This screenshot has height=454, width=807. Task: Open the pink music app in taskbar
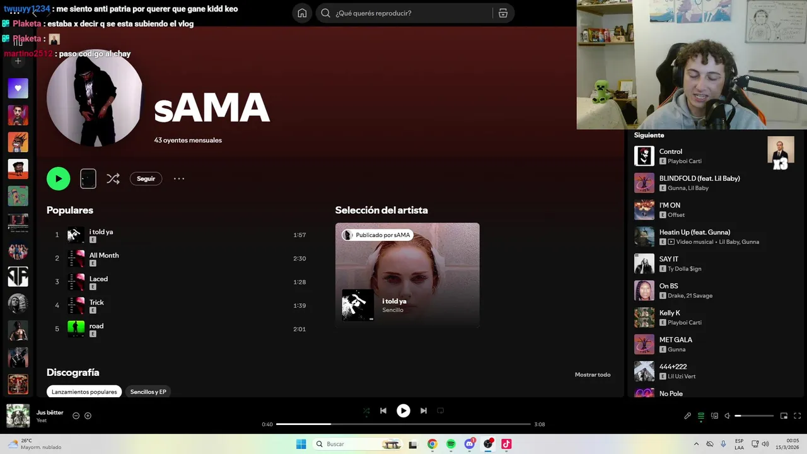coord(506,444)
